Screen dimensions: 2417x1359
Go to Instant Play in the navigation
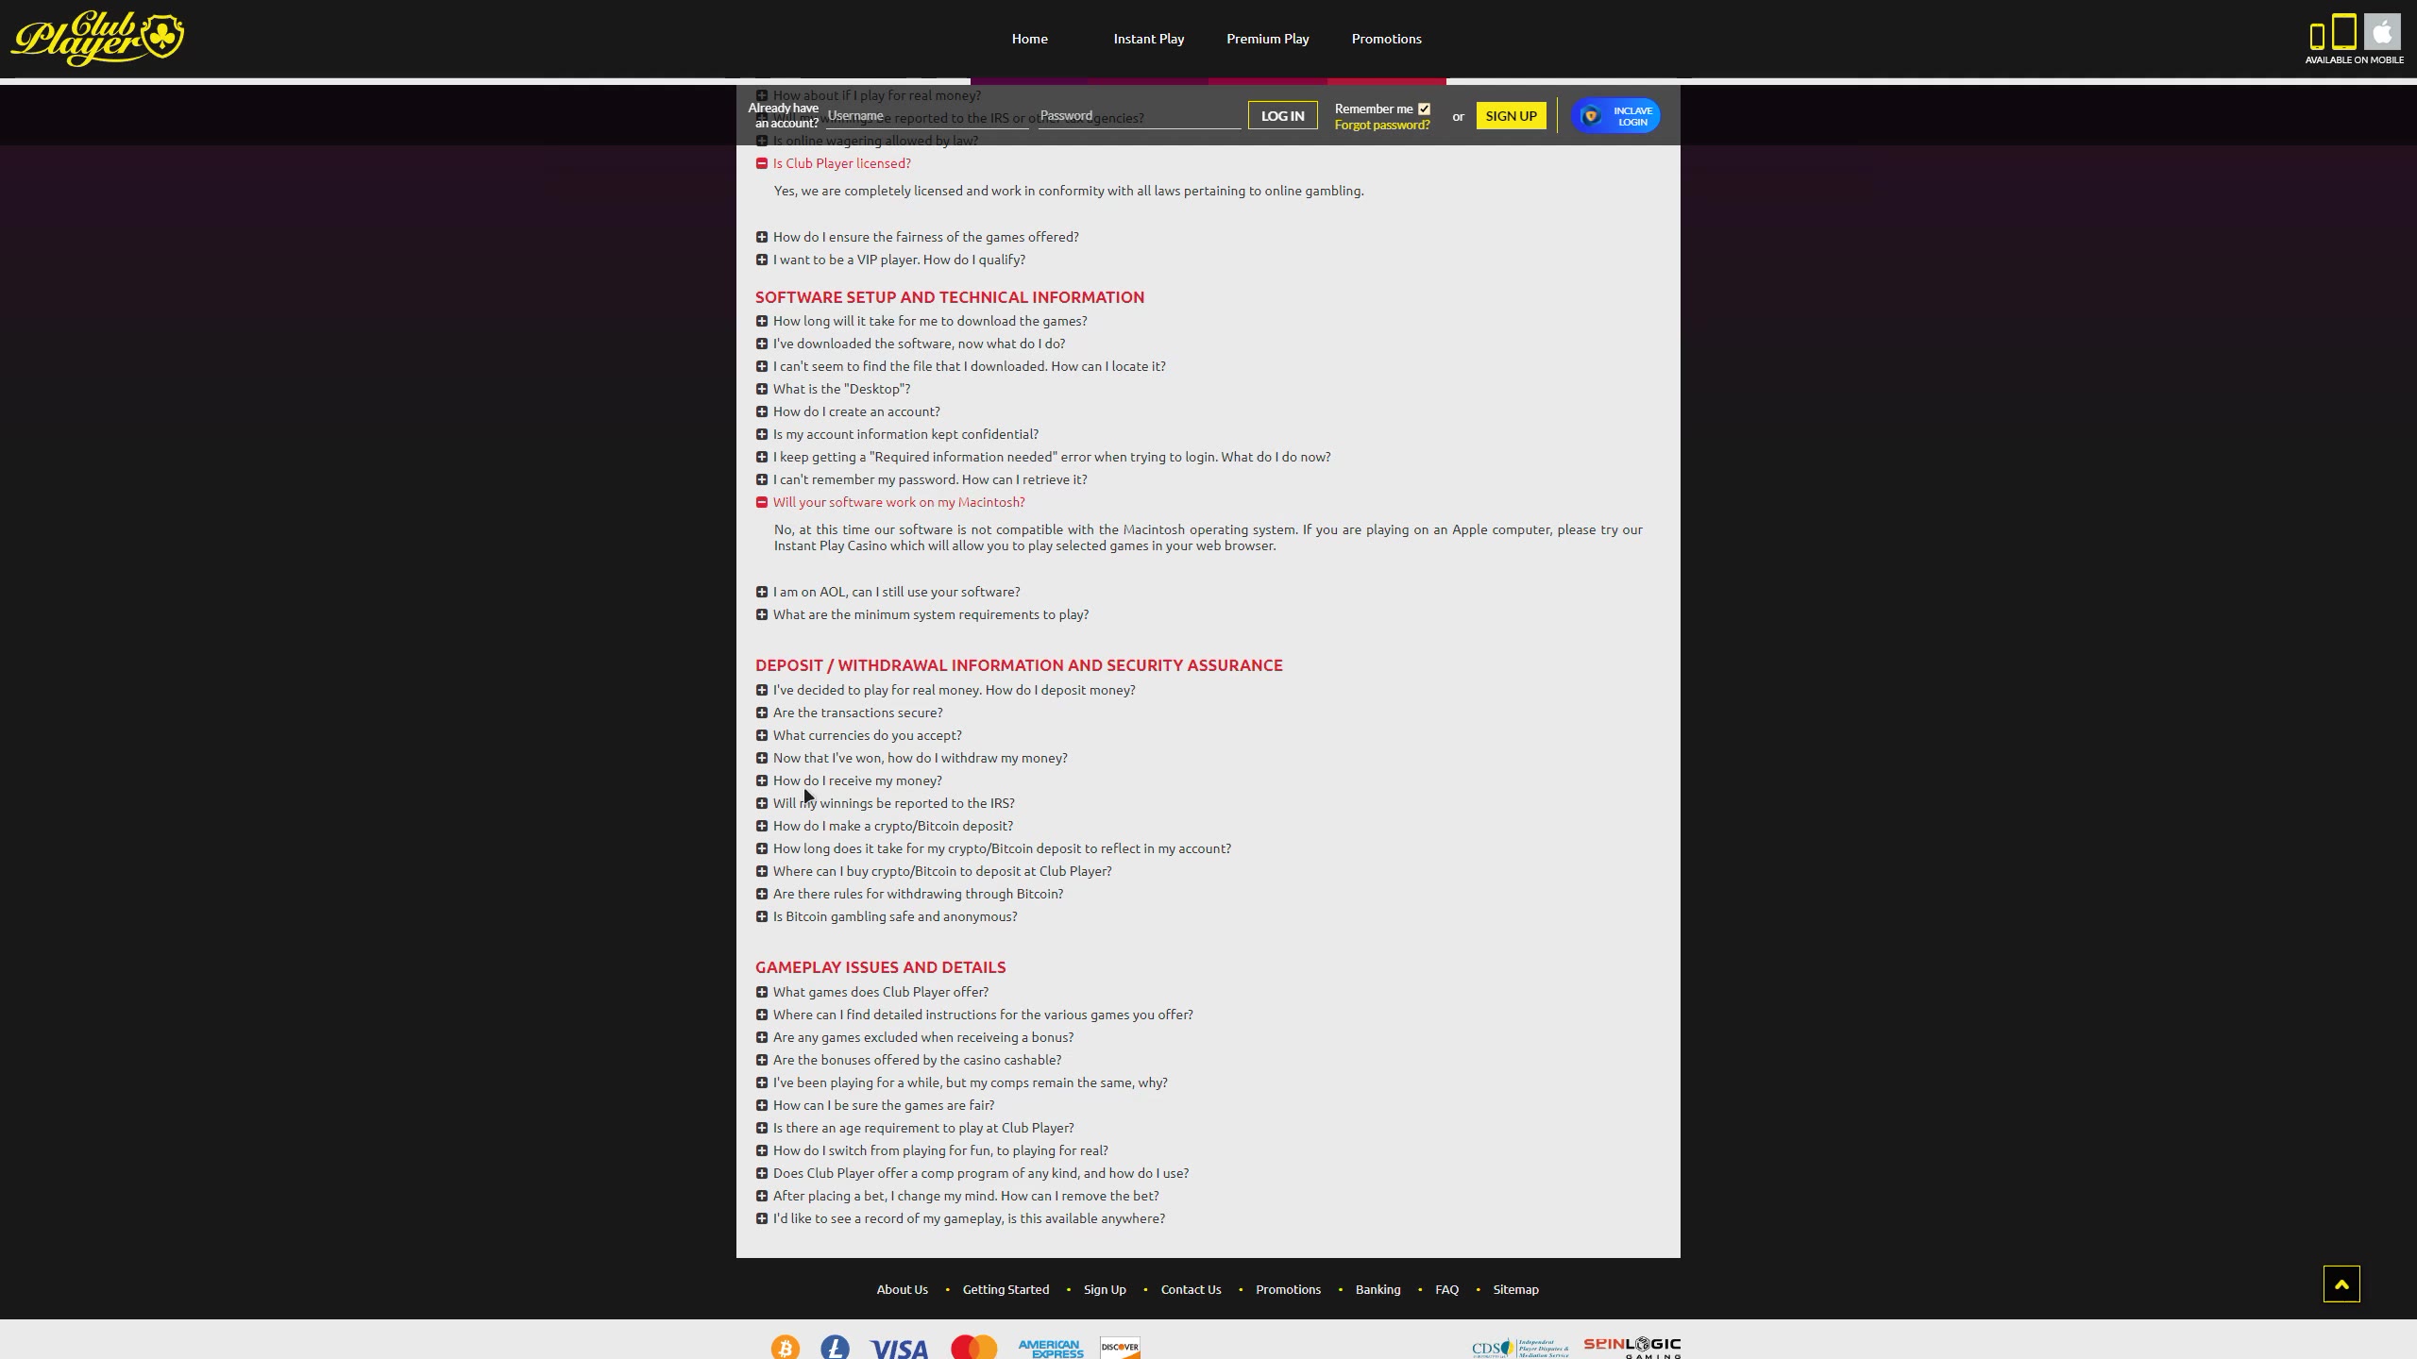pyautogui.click(x=1148, y=39)
